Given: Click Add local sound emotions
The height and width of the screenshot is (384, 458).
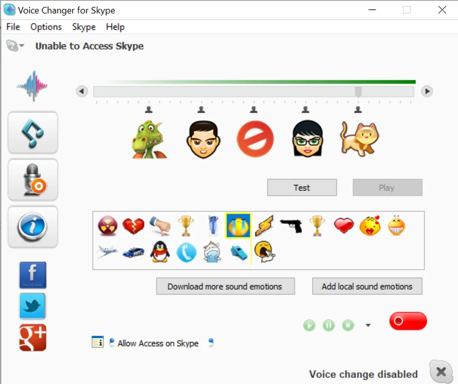Looking at the screenshot, I should point(367,286).
